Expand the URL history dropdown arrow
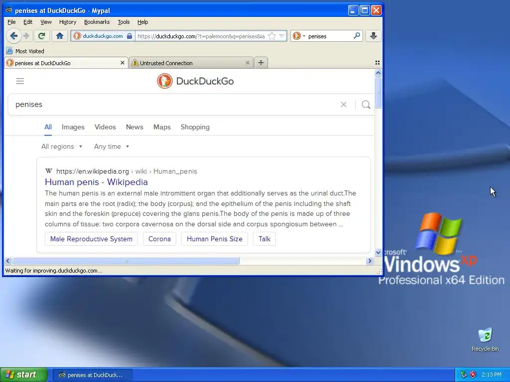The width and height of the screenshot is (510, 382). [282, 36]
